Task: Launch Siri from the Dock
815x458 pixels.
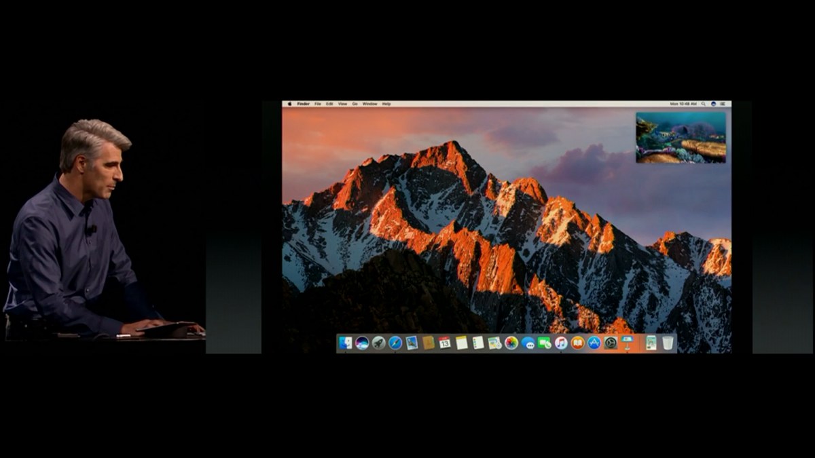Action: [x=362, y=343]
